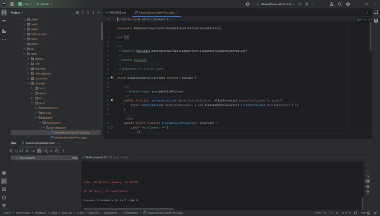Toggle auto rerun failed tests

point(21,151)
